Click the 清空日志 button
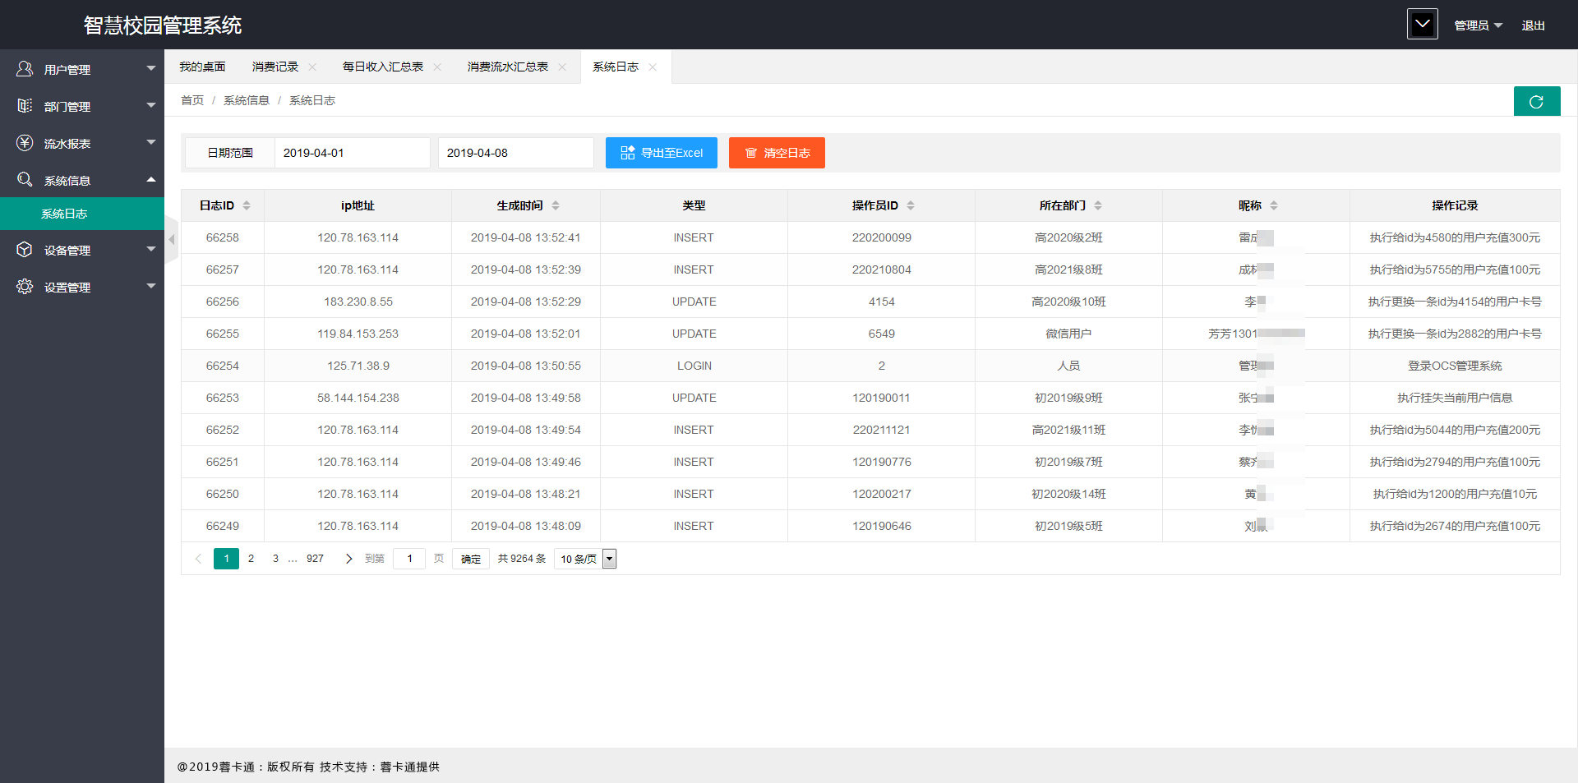This screenshot has width=1578, height=783. pyautogui.click(x=777, y=153)
